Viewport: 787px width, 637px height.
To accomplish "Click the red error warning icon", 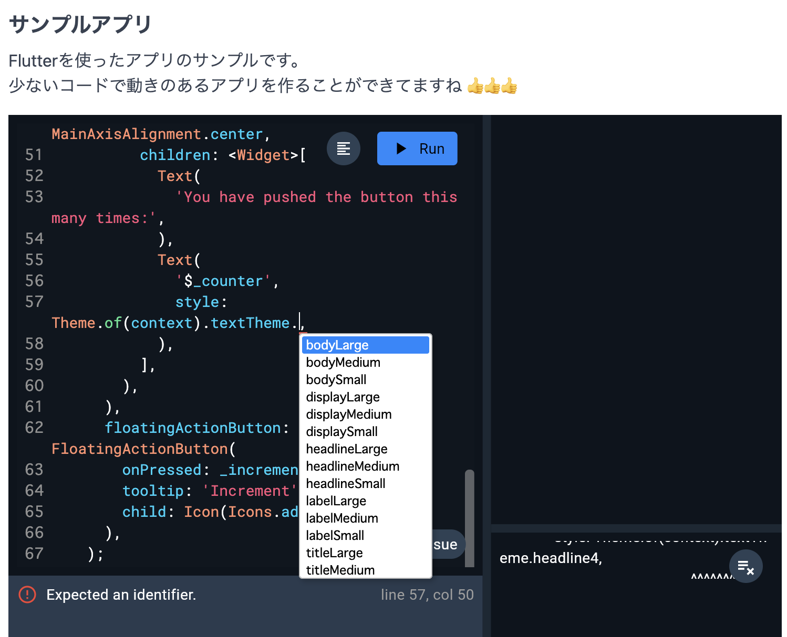I will (27, 594).
